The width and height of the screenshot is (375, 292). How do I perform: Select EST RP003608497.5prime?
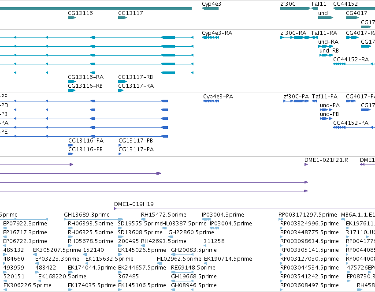309,285
